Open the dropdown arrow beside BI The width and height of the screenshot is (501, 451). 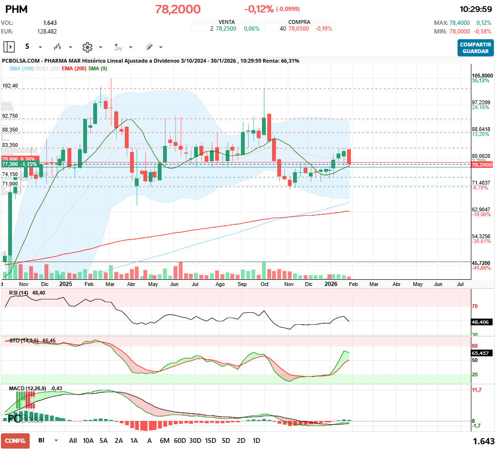pyautogui.click(x=56, y=440)
